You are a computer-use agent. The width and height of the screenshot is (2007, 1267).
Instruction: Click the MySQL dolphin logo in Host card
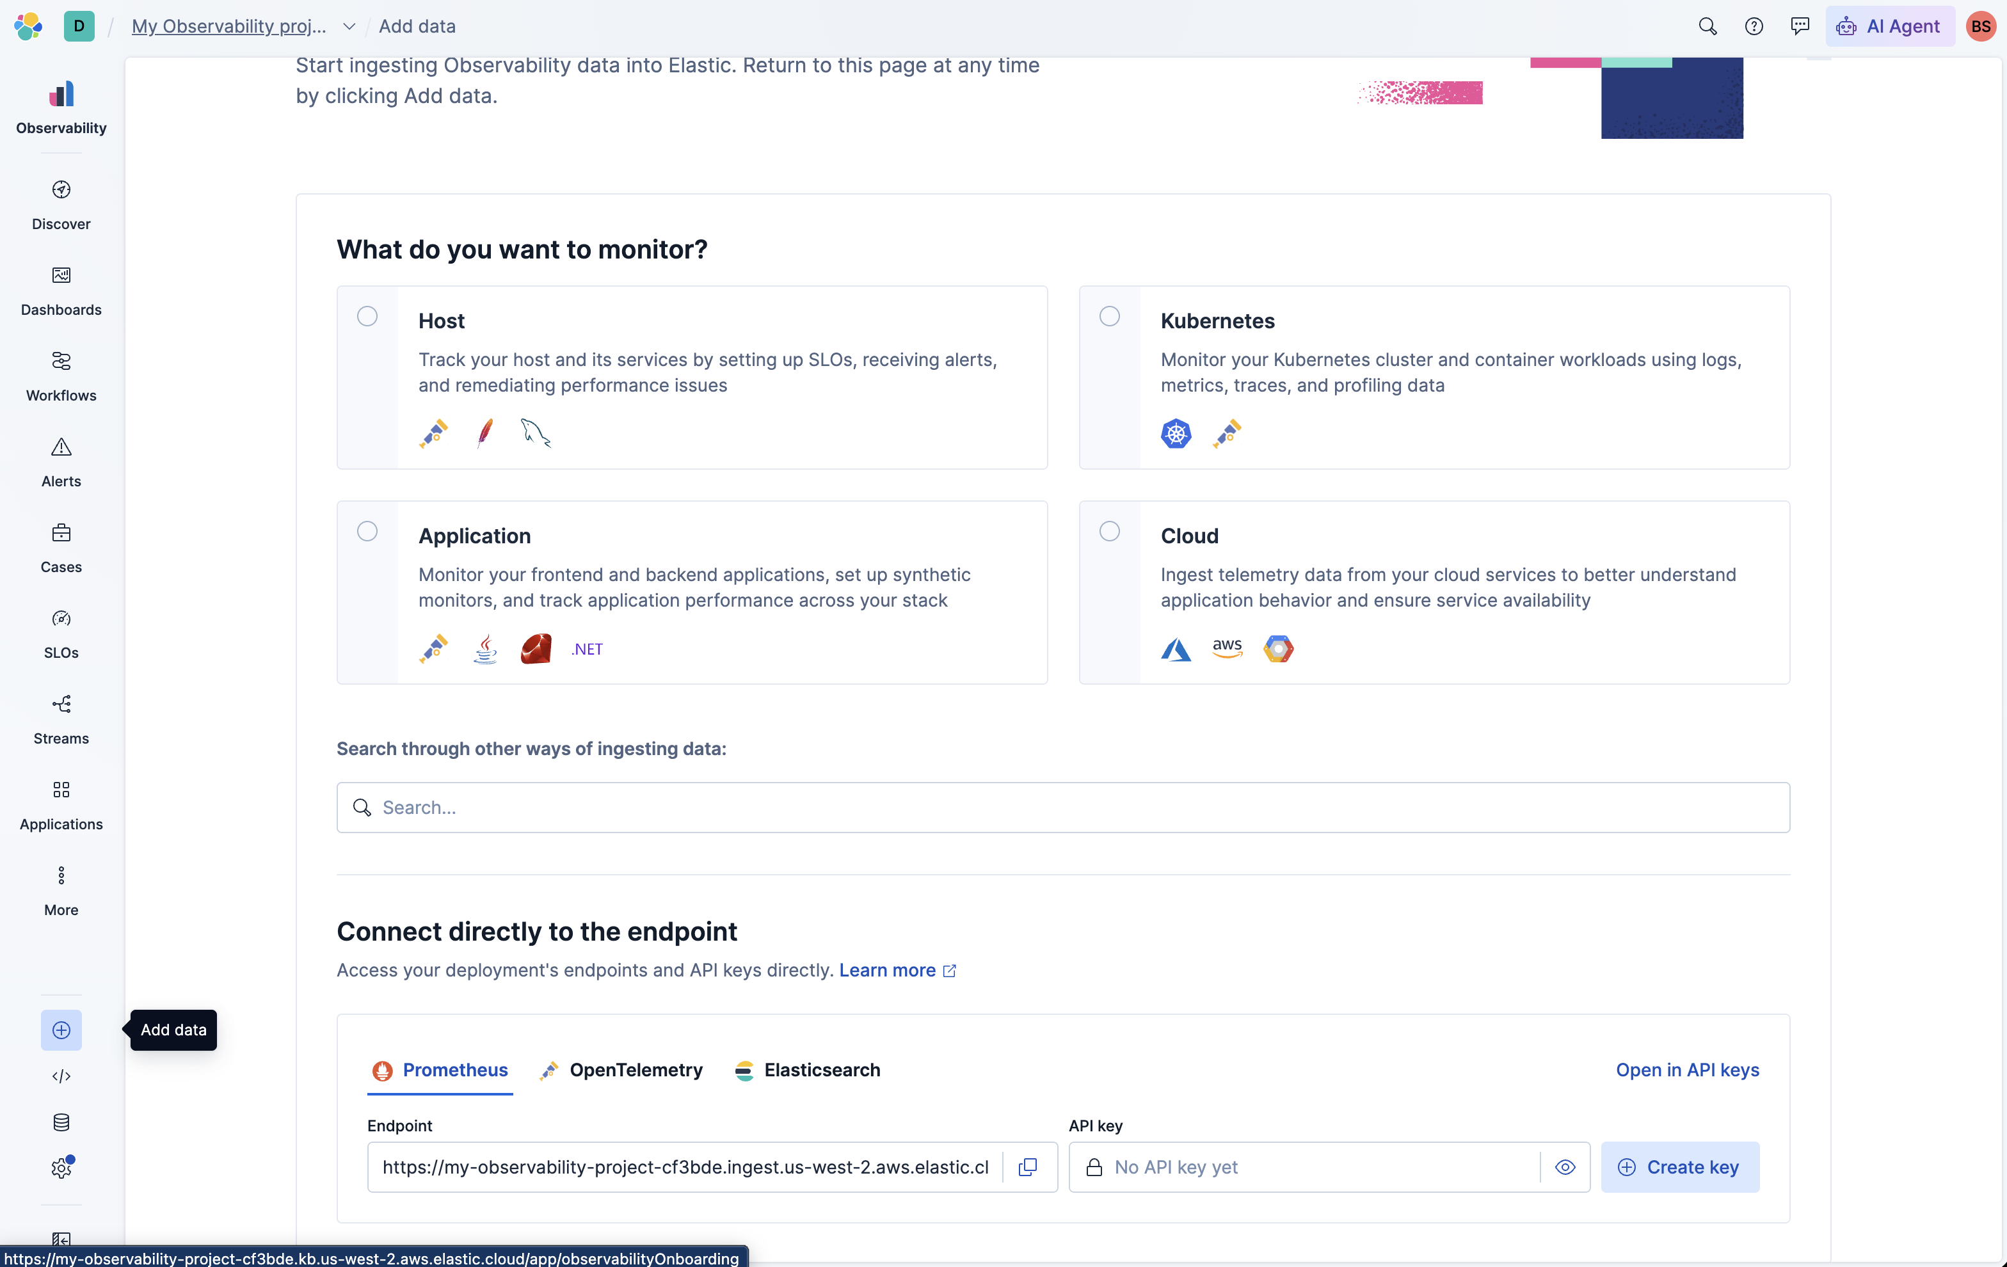click(x=536, y=433)
